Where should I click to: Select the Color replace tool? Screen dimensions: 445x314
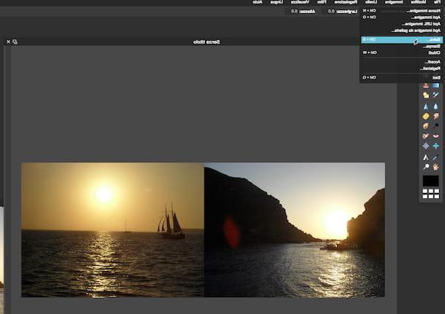tap(436, 95)
